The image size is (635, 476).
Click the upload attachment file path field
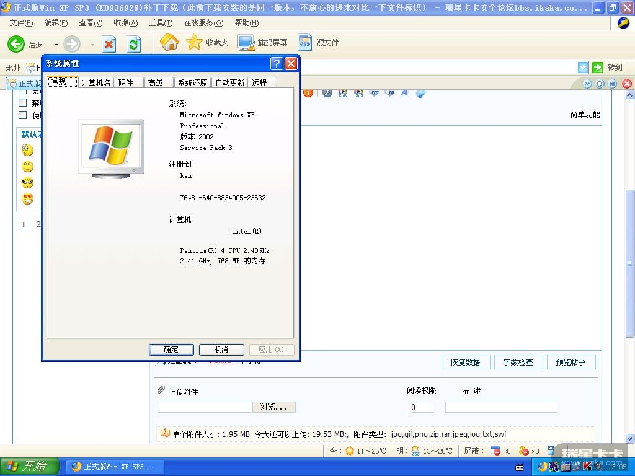click(204, 407)
